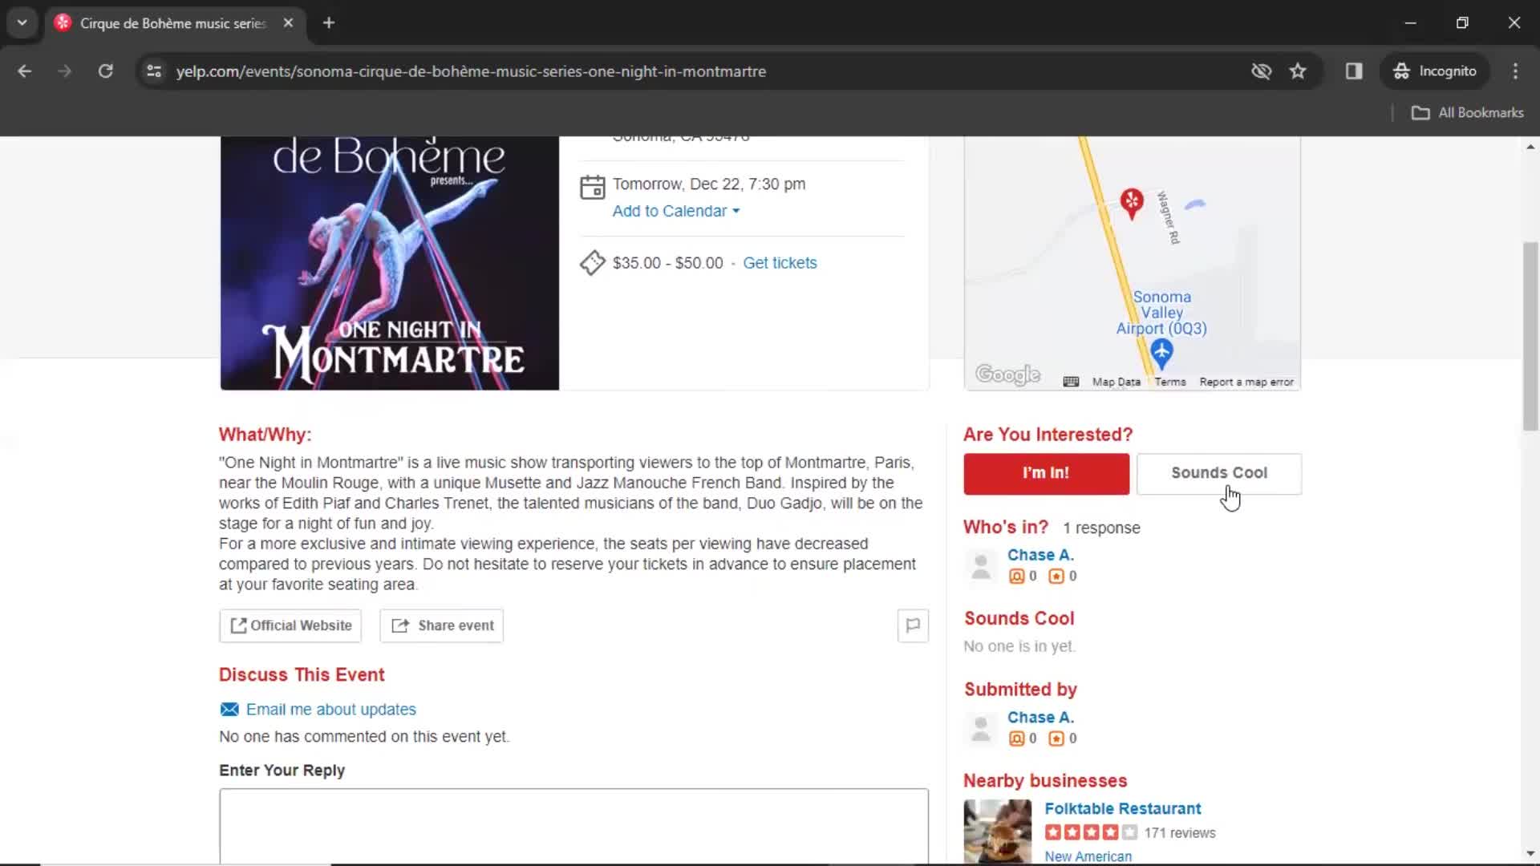
Task: Click the official website external link icon
Action: [238, 625]
